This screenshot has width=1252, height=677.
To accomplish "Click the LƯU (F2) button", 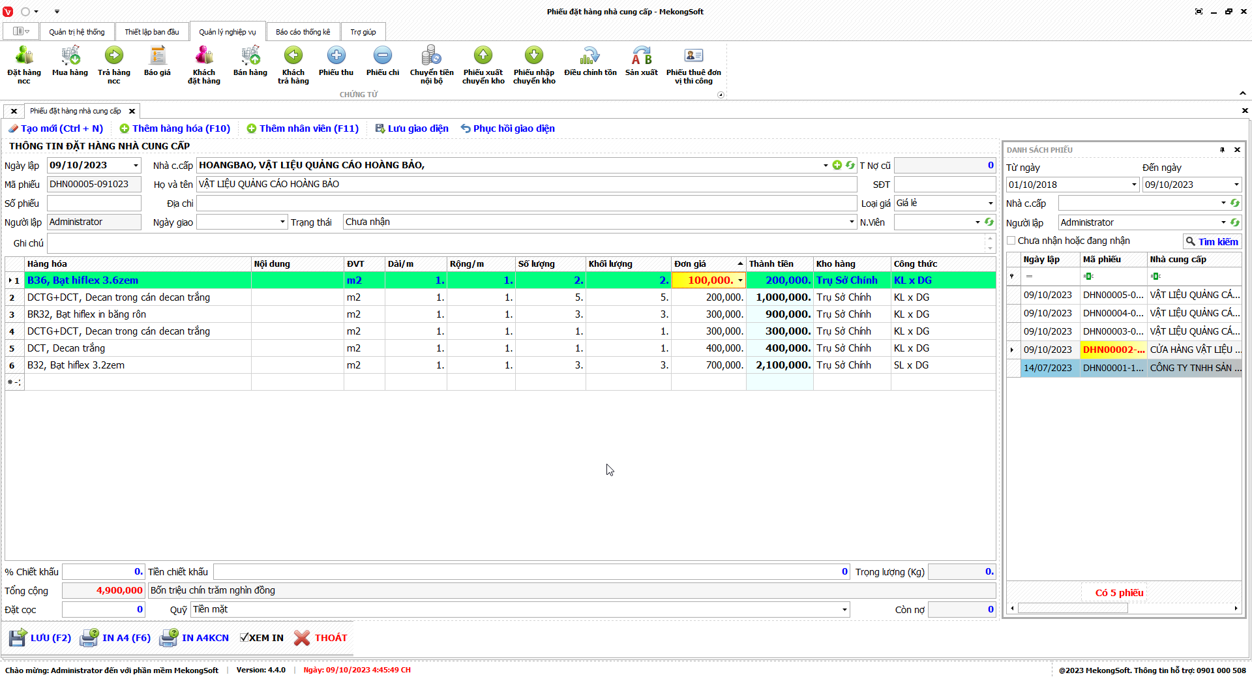I will click(40, 638).
